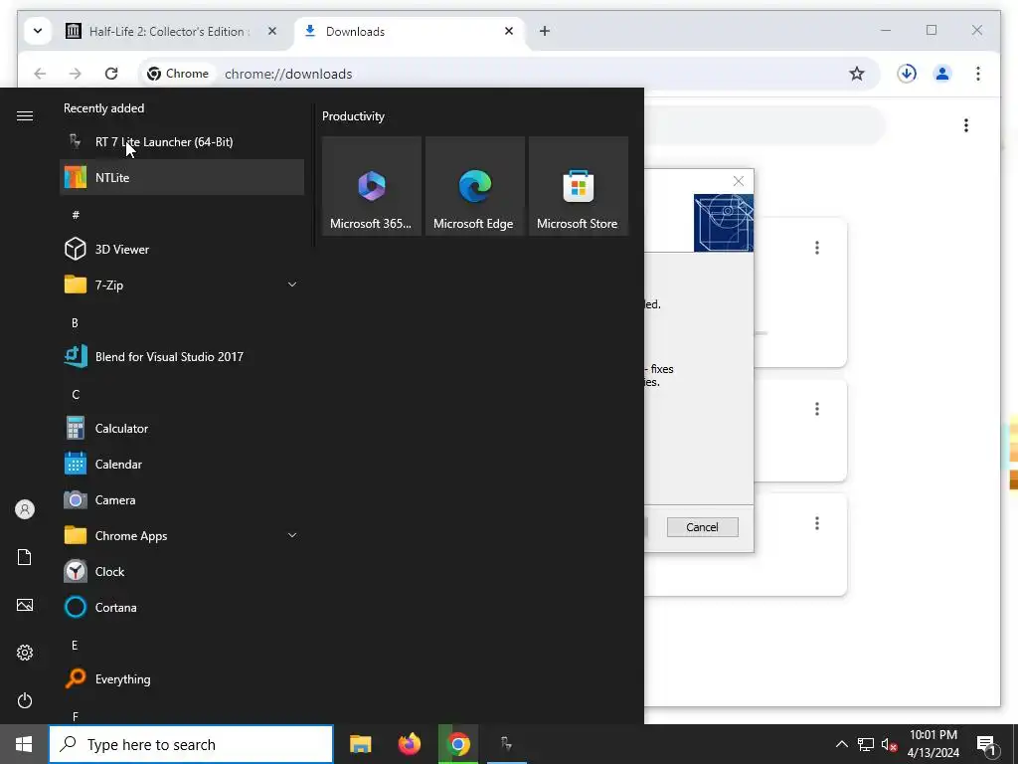The height and width of the screenshot is (764, 1018).
Task: Open Microsoft Store tile
Action: pyautogui.click(x=578, y=186)
